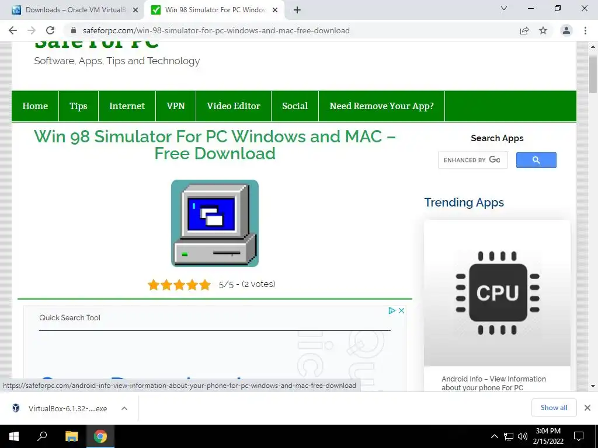Click the ad info triangle icon
Screen dimensions: 598x448
point(392,310)
